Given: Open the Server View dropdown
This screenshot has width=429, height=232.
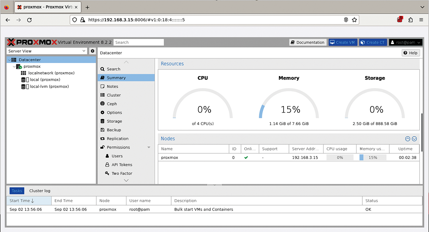Looking at the screenshot, I should pyautogui.click(x=47, y=51).
